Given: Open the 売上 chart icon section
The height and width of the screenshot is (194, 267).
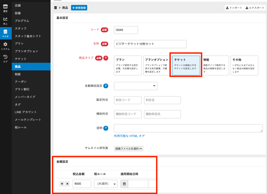Looking at the screenshot, I should [x=5, y=21].
